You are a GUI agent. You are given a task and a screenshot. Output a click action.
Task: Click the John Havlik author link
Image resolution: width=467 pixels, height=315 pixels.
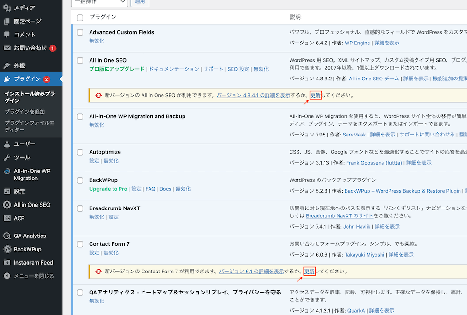[x=357, y=227]
